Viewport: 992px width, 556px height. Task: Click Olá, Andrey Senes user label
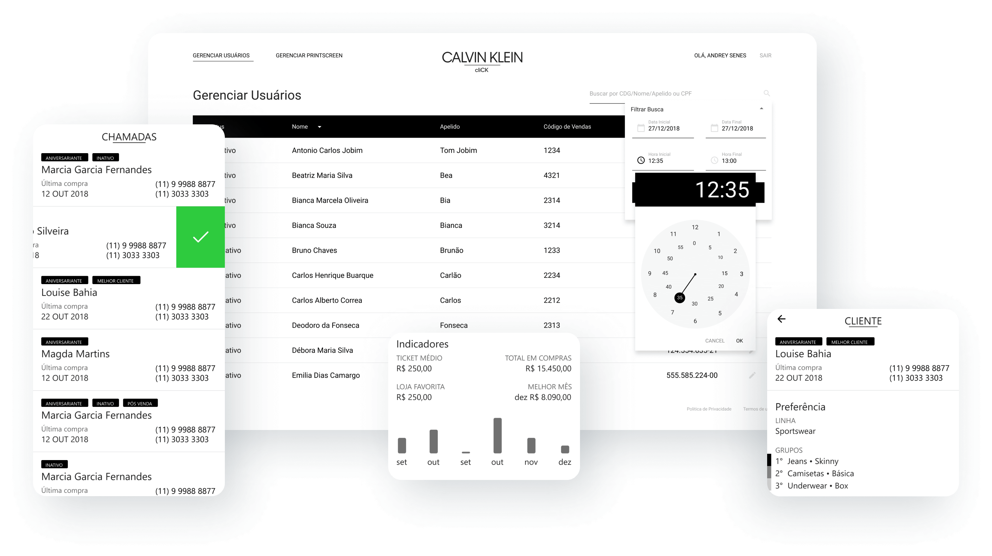[x=720, y=56]
